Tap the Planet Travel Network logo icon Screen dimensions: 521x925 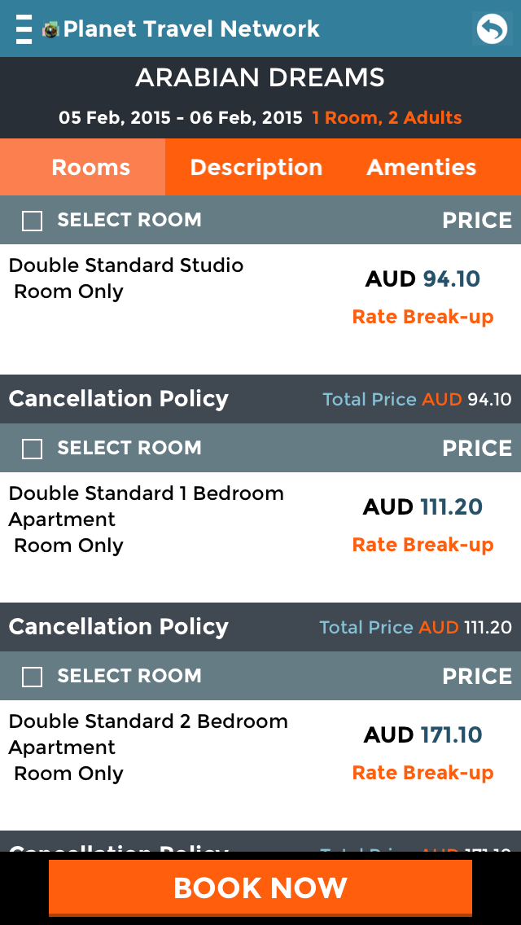click(51, 30)
